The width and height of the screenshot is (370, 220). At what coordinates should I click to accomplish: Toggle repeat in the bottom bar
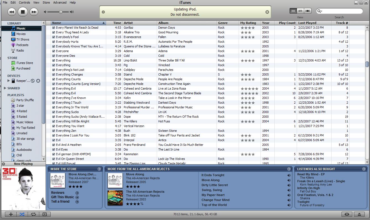[x=33, y=214]
